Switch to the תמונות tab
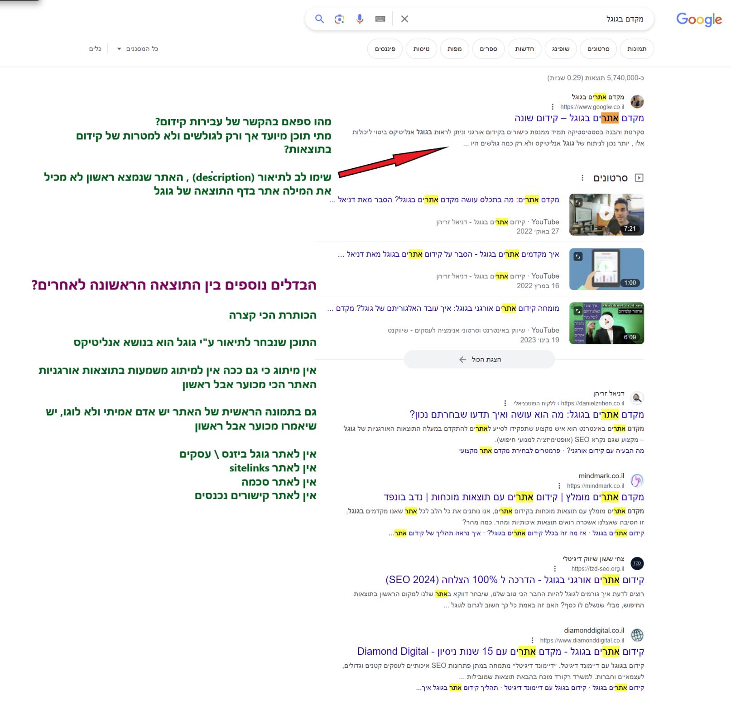The image size is (731, 704). 637,49
